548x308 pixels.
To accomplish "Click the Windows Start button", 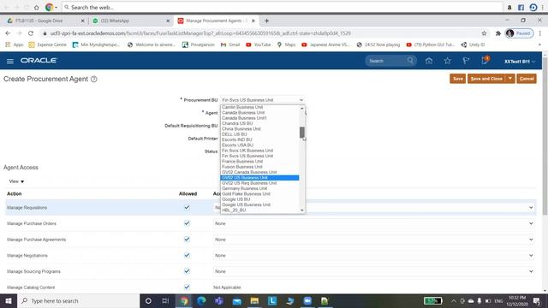I will (9, 300).
